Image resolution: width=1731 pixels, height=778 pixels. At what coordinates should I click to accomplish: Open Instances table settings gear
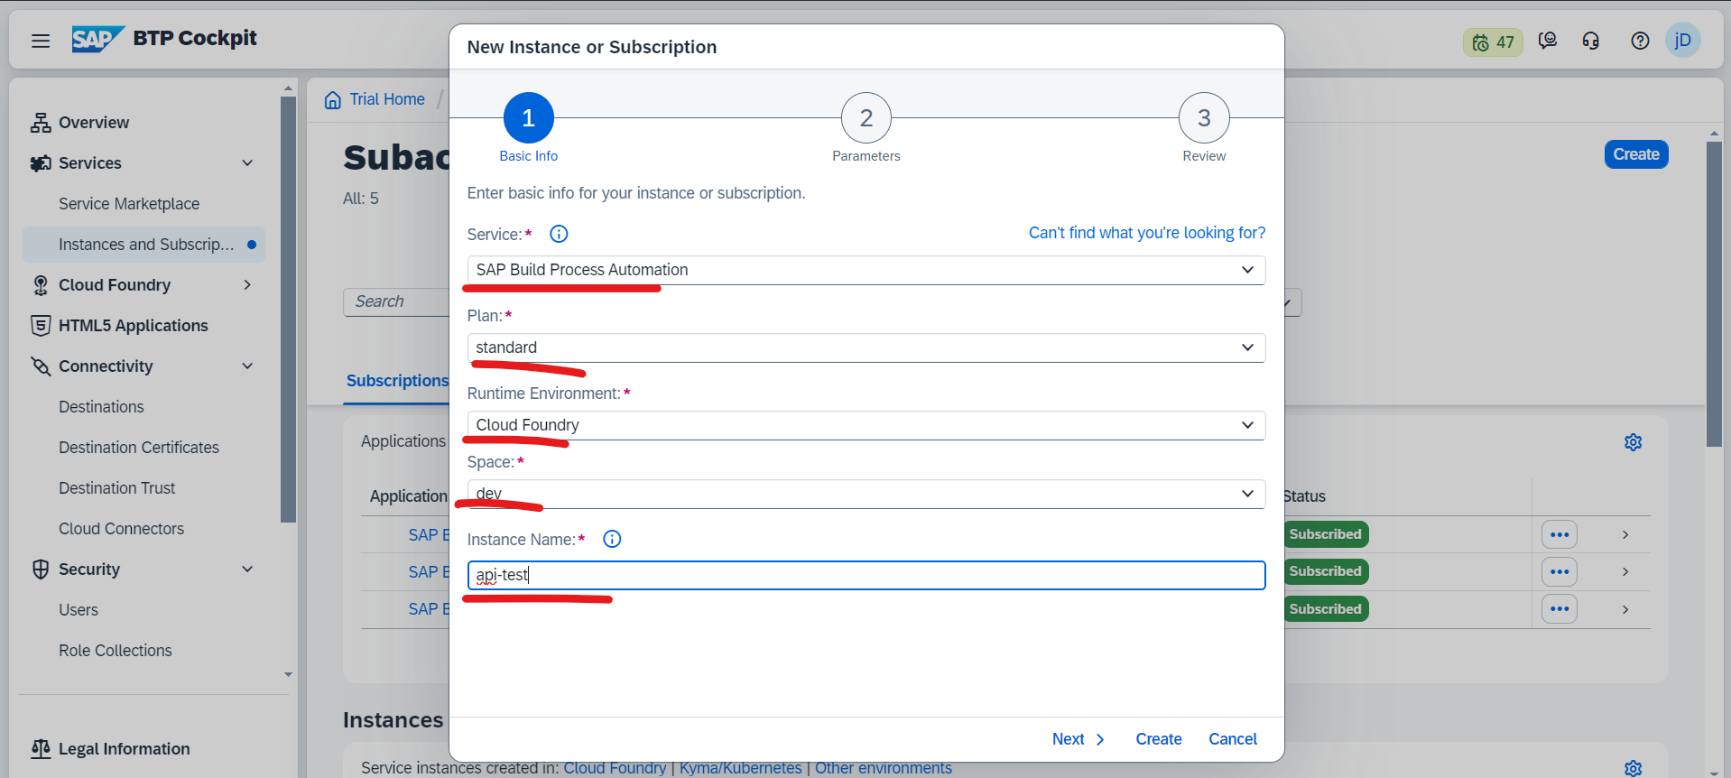[1633, 768]
